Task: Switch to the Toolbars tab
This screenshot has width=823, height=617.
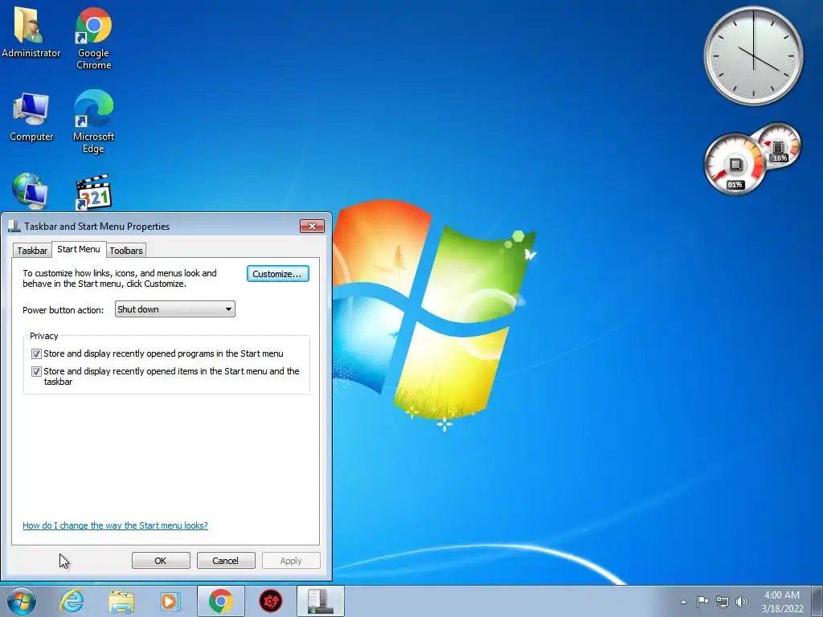Action: 126,251
